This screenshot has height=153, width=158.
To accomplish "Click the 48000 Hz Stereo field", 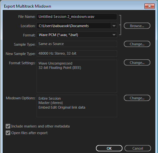I will pos(77,53).
